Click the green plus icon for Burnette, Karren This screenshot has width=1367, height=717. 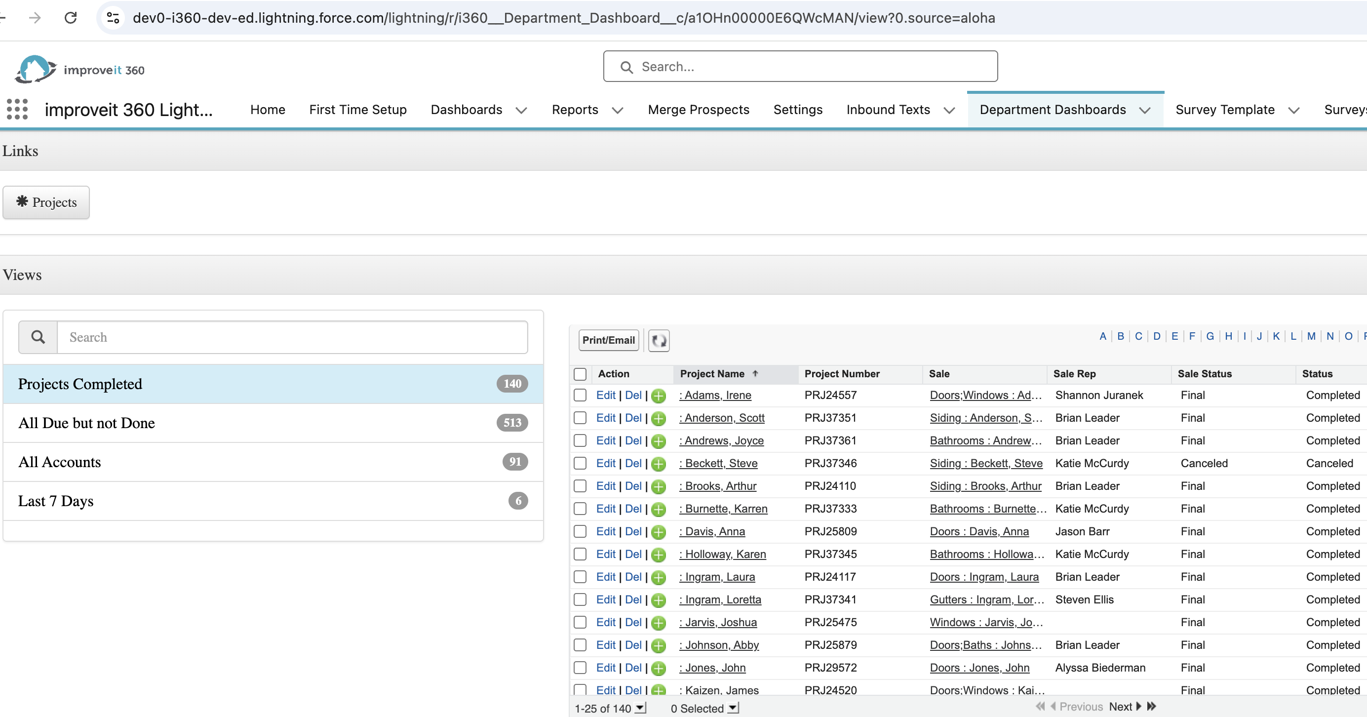coord(659,509)
